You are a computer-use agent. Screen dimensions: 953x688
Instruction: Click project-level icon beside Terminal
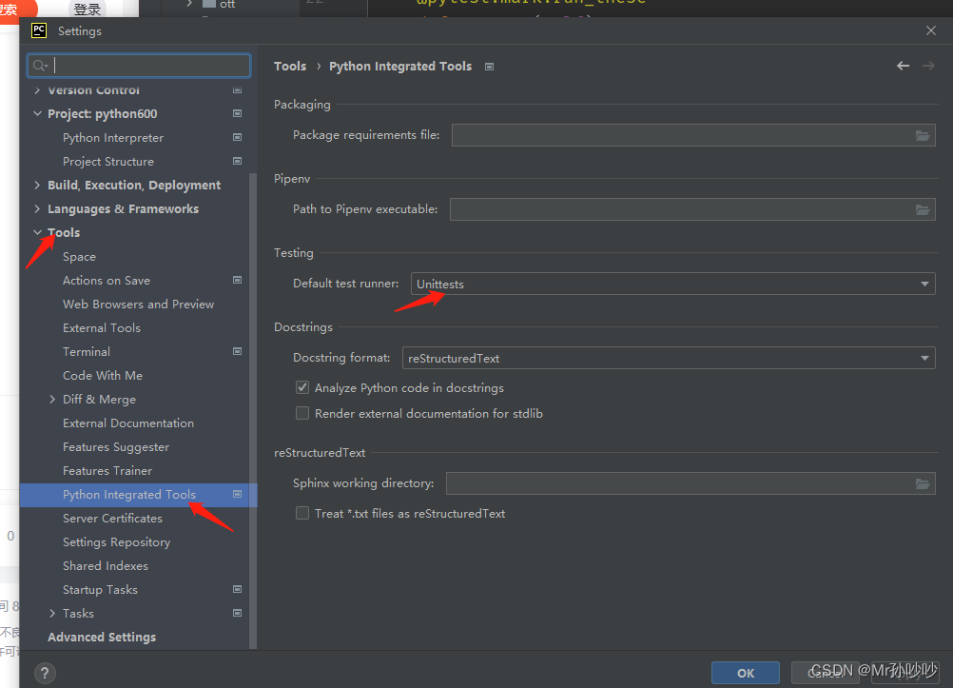pos(238,351)
